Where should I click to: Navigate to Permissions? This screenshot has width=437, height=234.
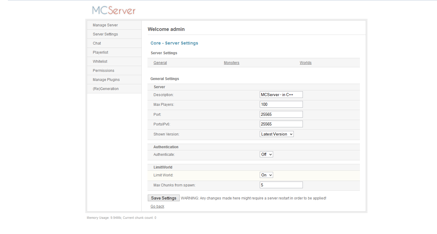point(103,71)
